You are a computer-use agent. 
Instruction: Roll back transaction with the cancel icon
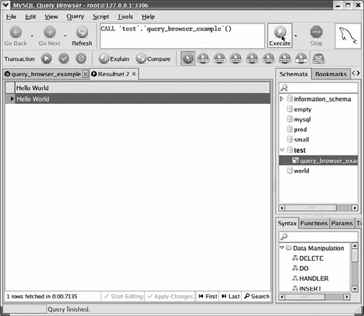coord(81,58)
